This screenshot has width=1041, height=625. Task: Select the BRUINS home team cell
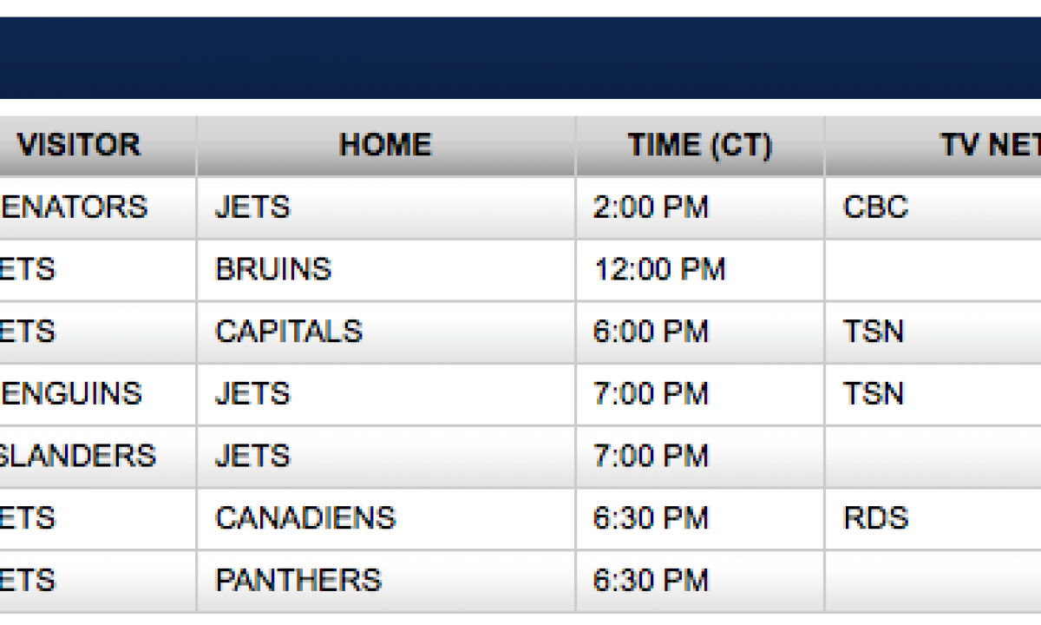(273, 270)
